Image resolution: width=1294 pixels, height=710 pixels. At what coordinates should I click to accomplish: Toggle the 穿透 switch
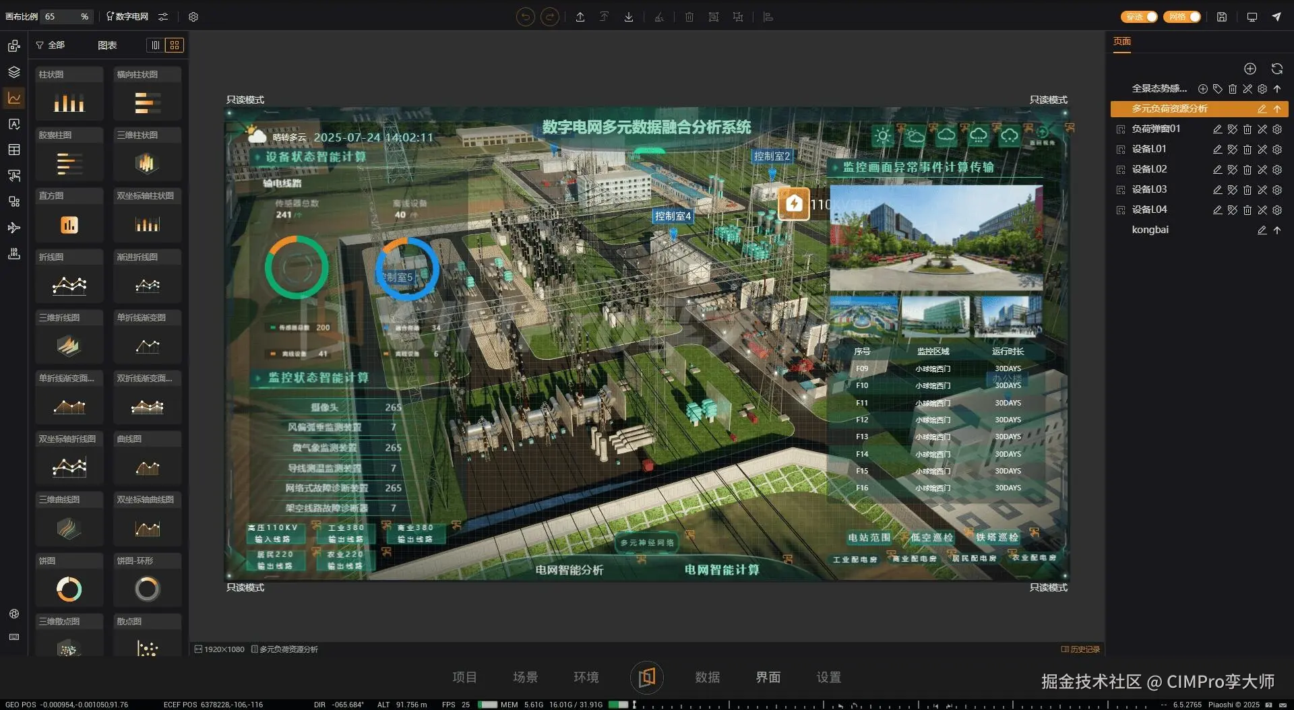point(1139,17)
